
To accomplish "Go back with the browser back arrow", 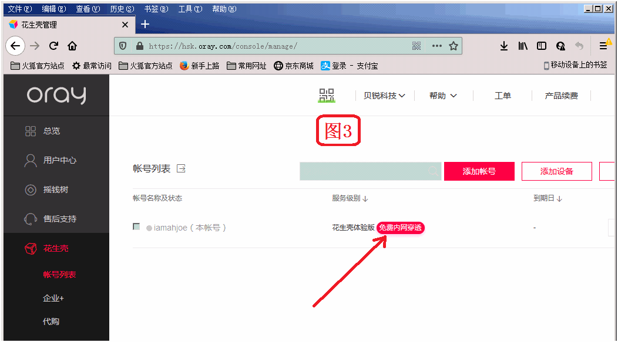I will click(15, 46).
